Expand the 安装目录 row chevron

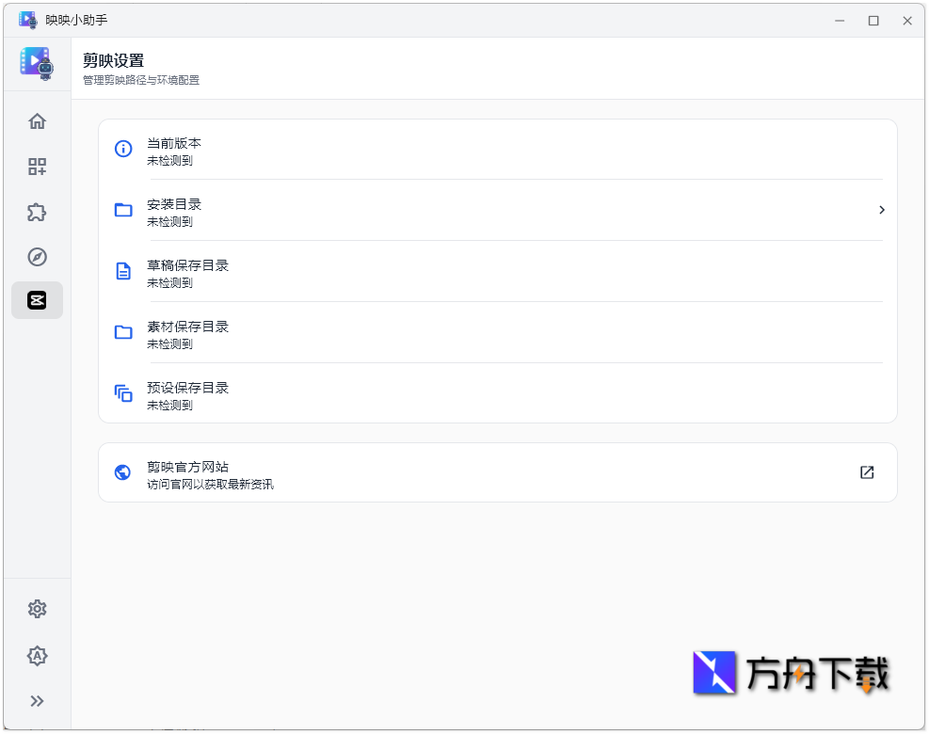coord(882,210)
